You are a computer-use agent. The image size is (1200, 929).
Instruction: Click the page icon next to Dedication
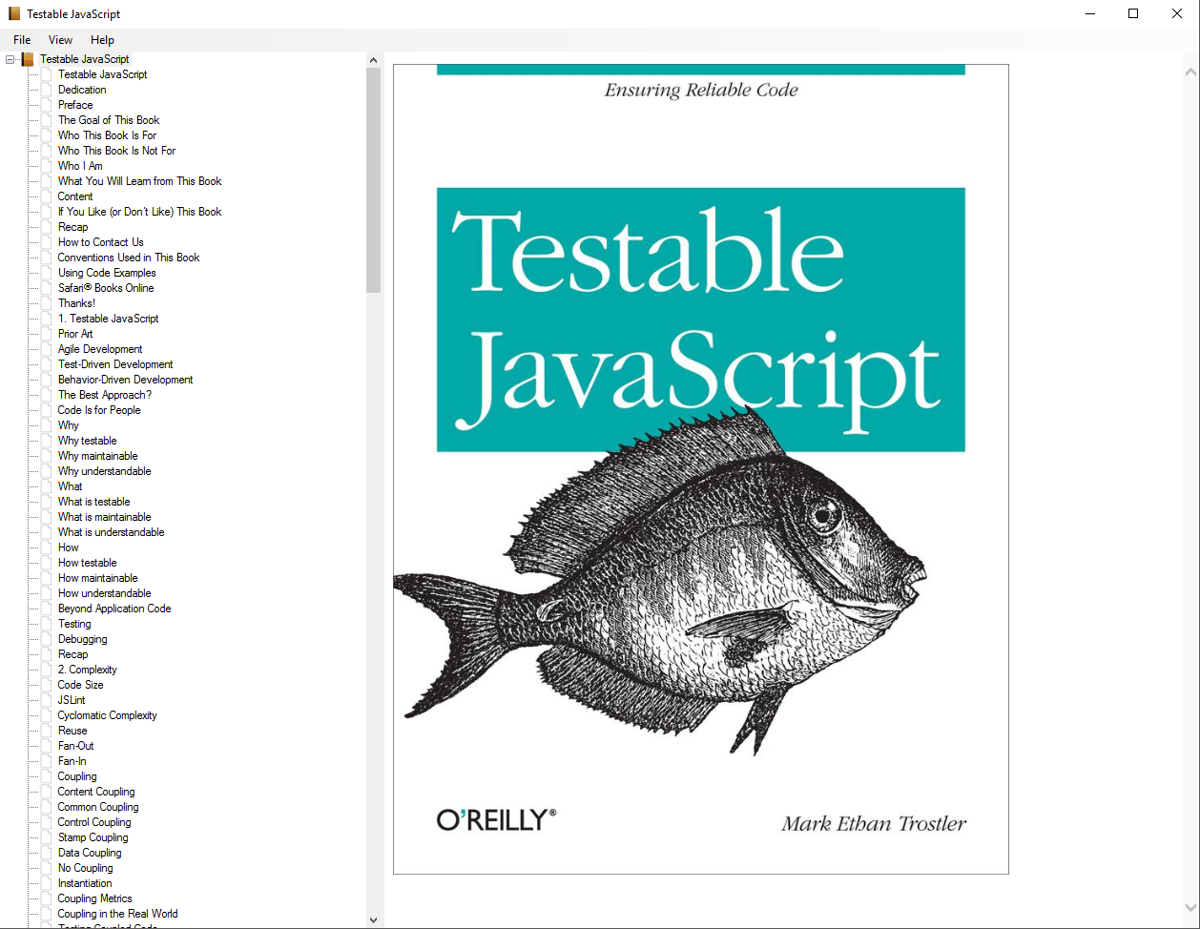click(x=46, y=90)
